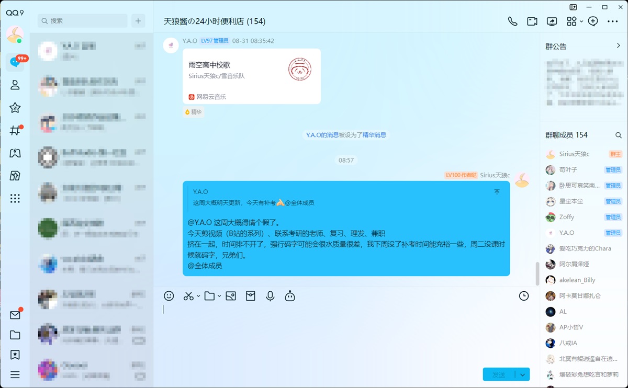This screenshot has width=628, height=388.
Task: Click the chat message scrollbar
Action: tap(537, 272)
